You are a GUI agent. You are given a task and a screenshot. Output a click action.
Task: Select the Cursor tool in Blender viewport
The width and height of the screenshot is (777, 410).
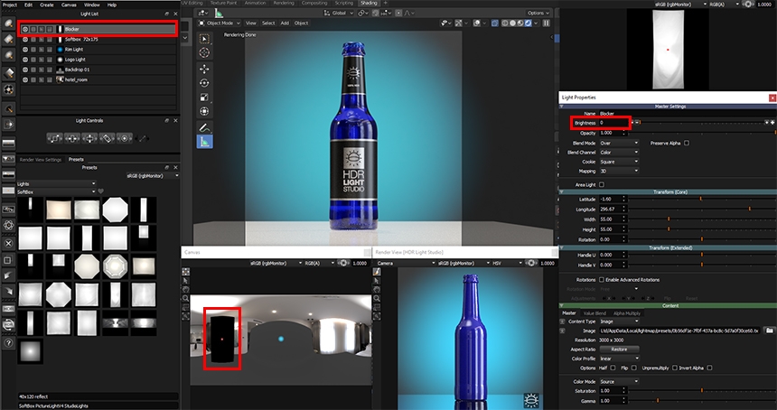(204, 52)
